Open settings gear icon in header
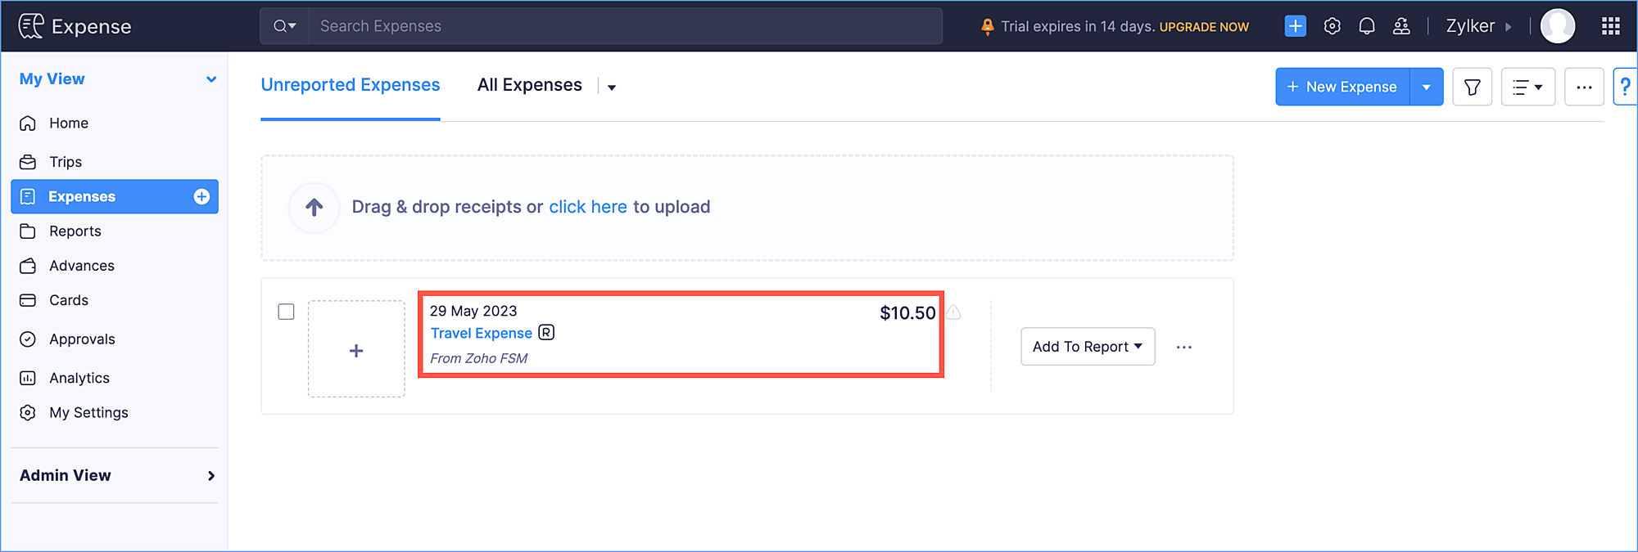 click(1333, 26)
